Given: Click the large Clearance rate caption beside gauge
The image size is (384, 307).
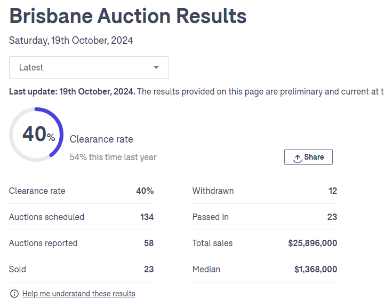Looking at the screenshot, I should tap(101, 139).
